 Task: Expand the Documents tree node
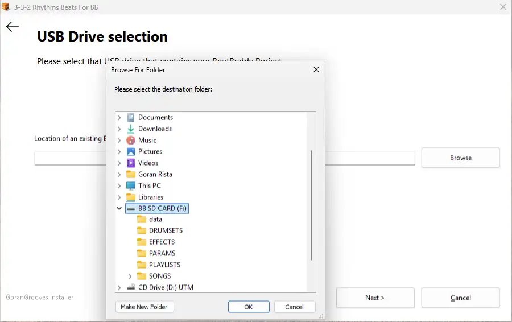click(x=119, y=118)
